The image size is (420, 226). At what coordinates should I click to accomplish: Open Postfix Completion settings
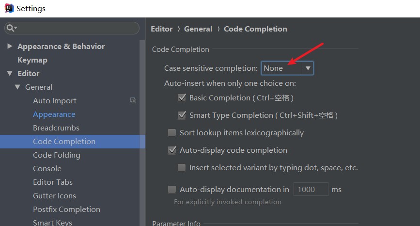pos(66,210)
